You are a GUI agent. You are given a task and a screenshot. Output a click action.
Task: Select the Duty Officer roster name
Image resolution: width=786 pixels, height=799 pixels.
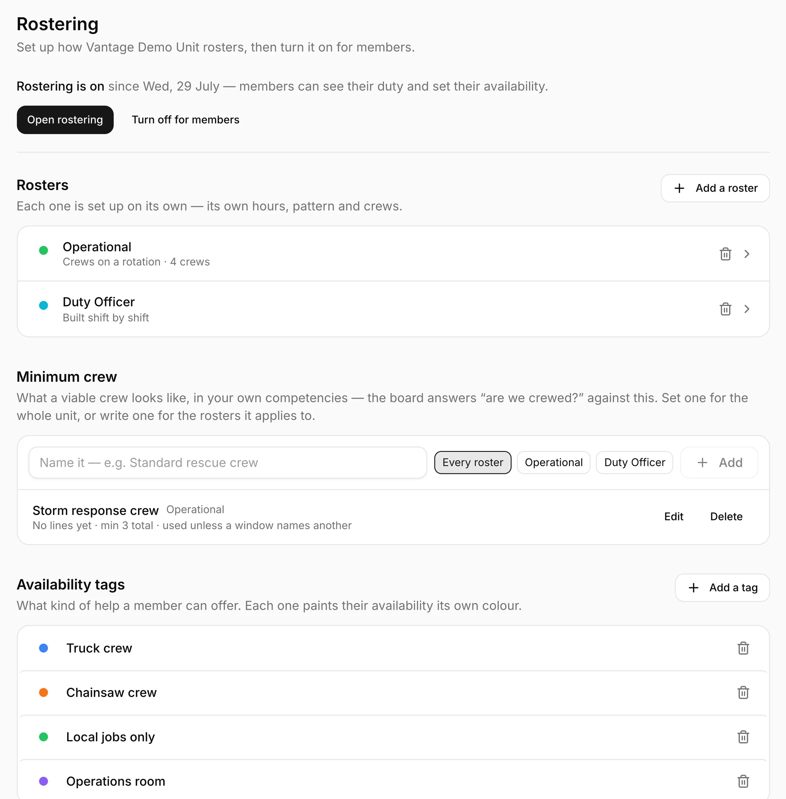99,302
